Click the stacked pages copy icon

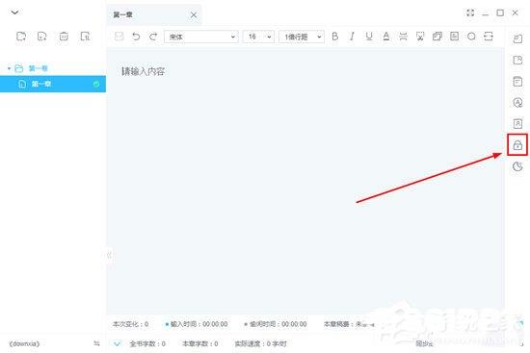click(437, 37)
